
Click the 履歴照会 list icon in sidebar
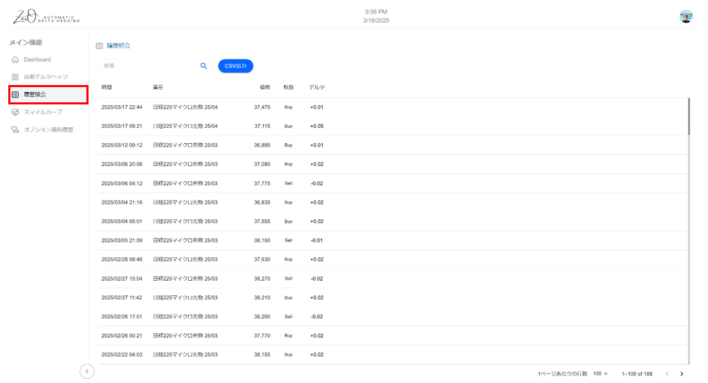[15, 94]
